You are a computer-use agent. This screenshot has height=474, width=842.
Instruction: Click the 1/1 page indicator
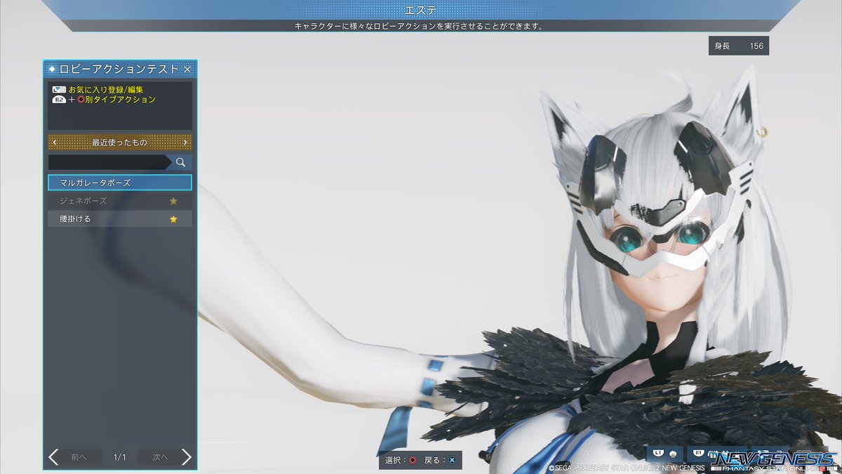coord(120,457)
